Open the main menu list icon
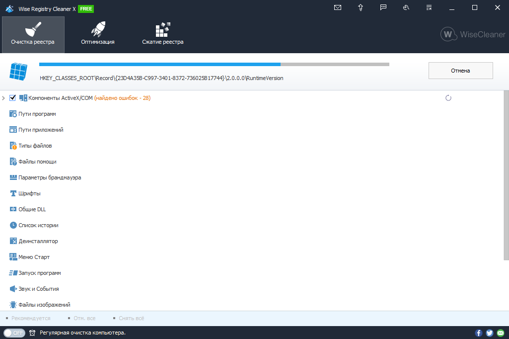This screenshot has width=509, height=339. (429, 7)
